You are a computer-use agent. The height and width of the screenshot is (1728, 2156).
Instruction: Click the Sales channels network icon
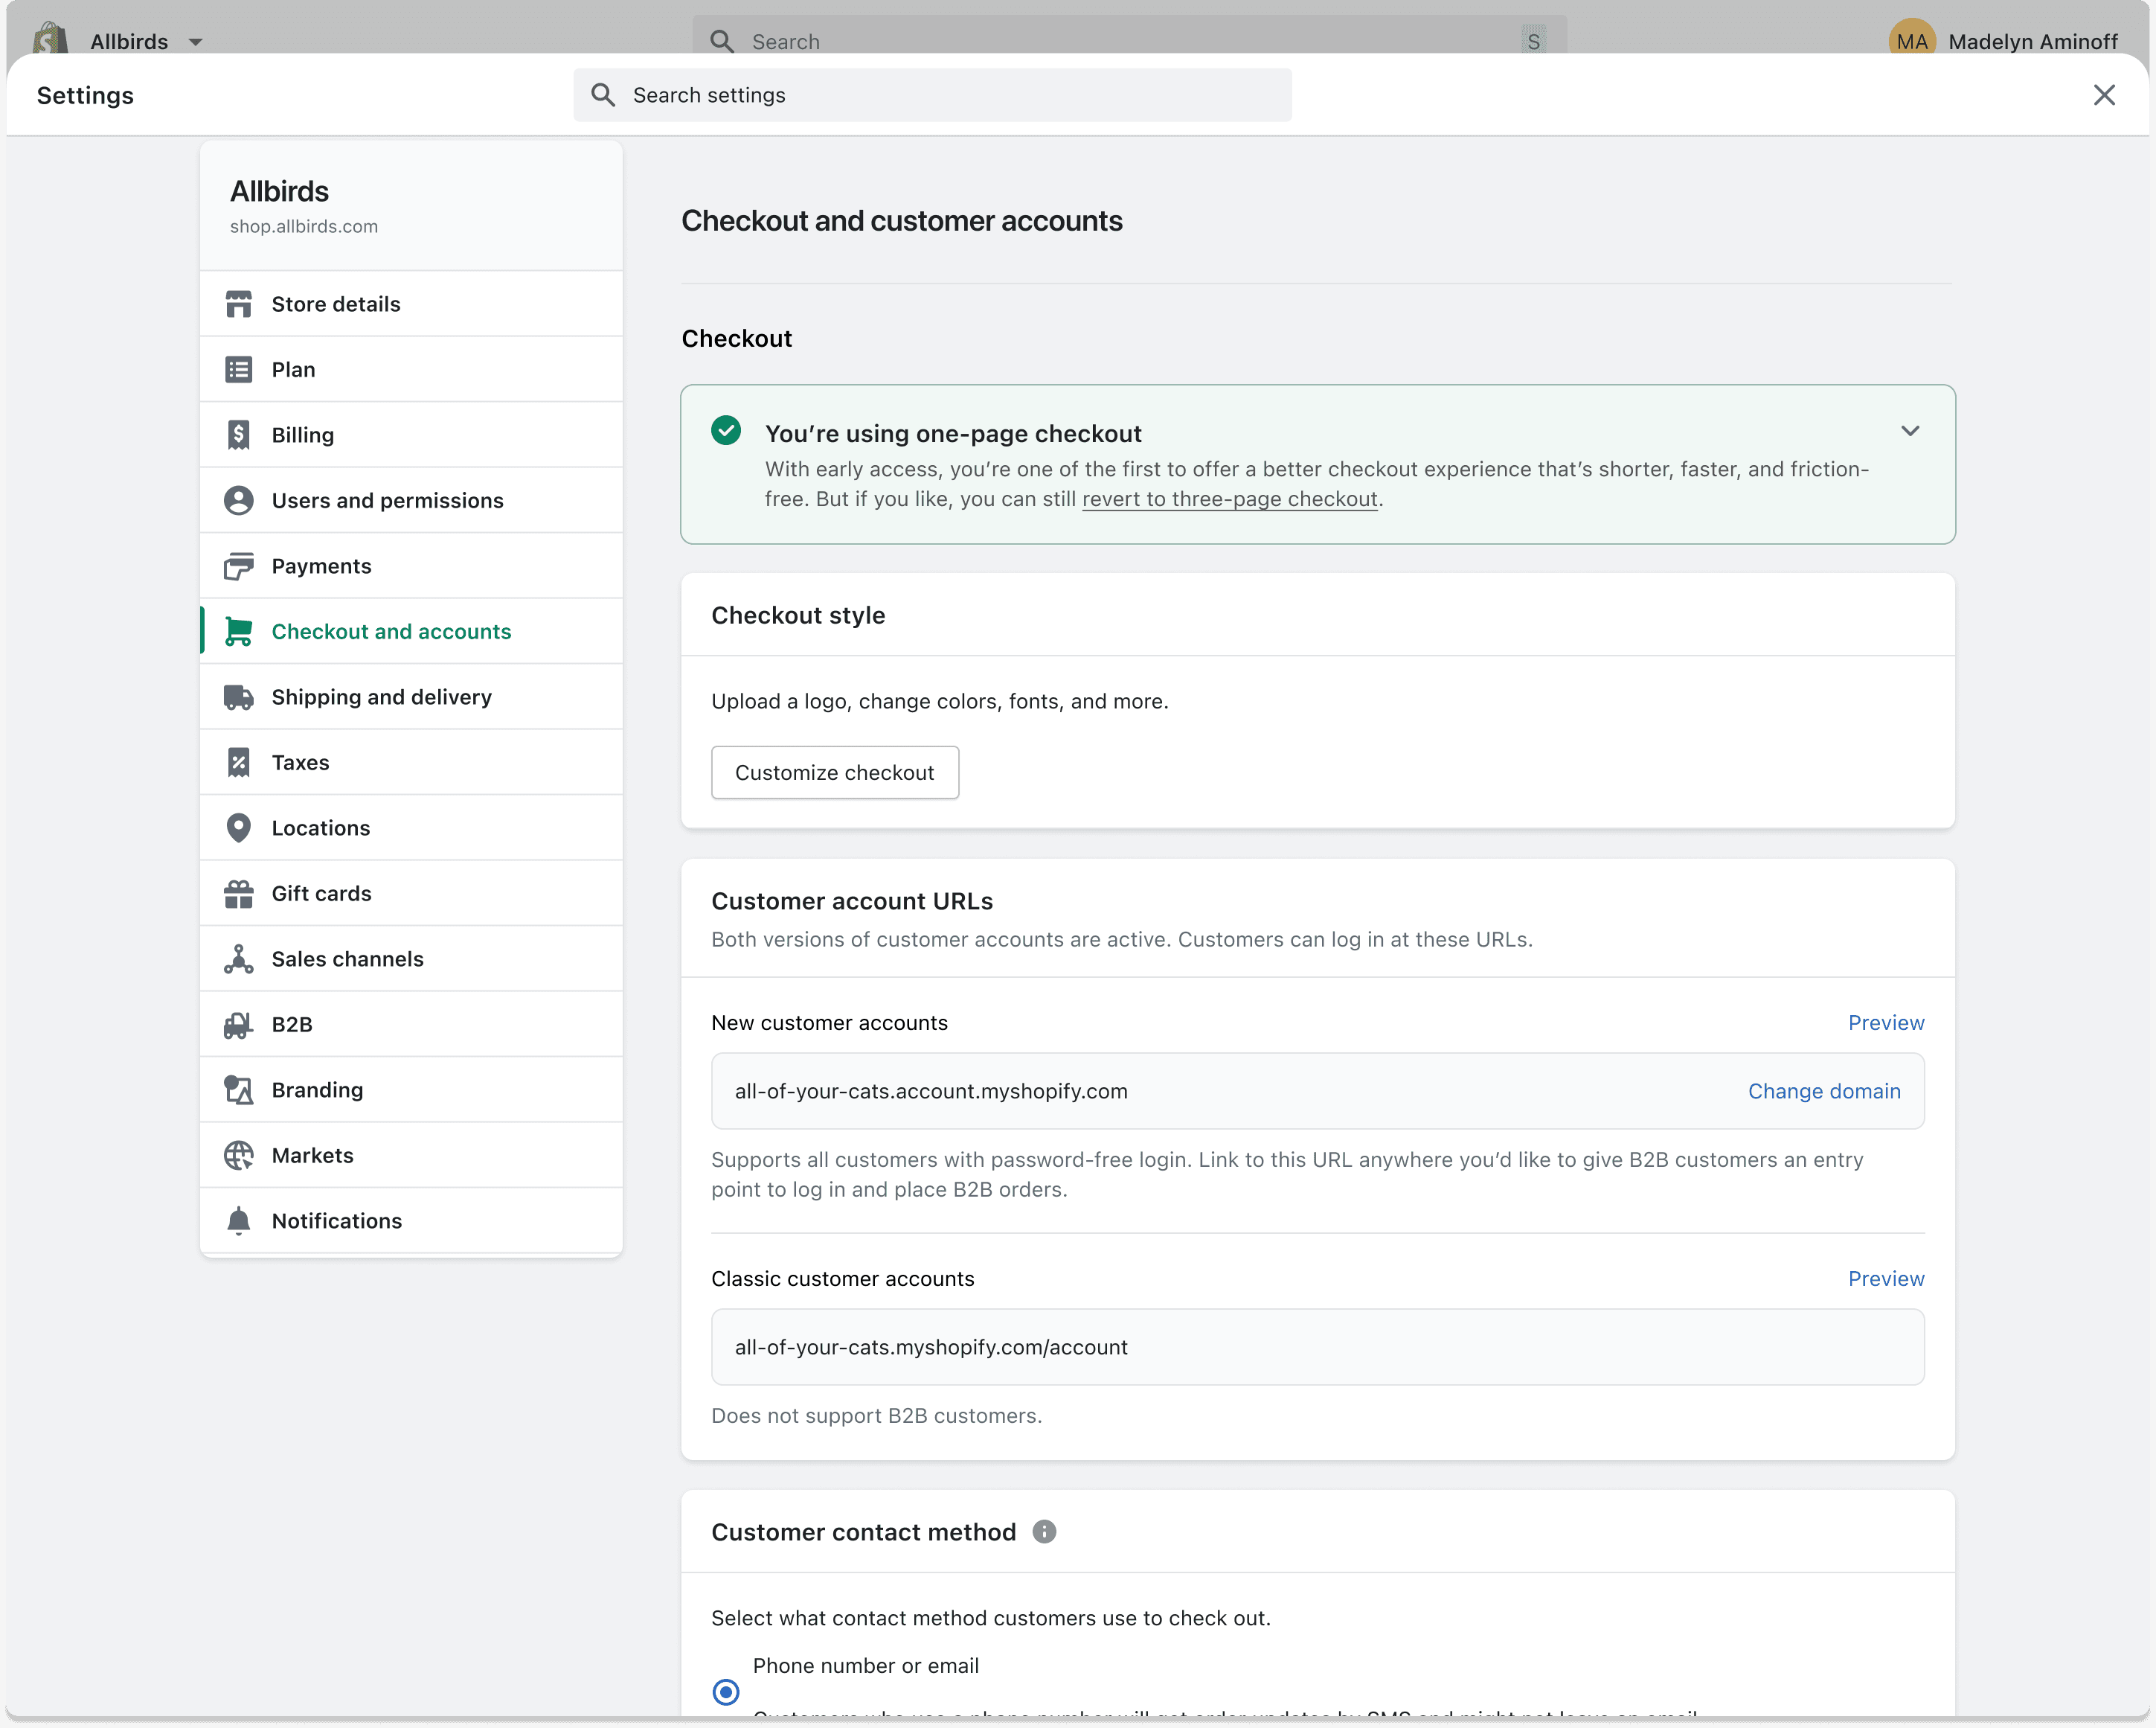(x=238, y=959)
